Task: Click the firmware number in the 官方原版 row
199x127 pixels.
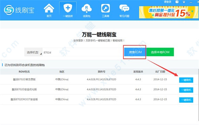Action: [x=101, y=79]
